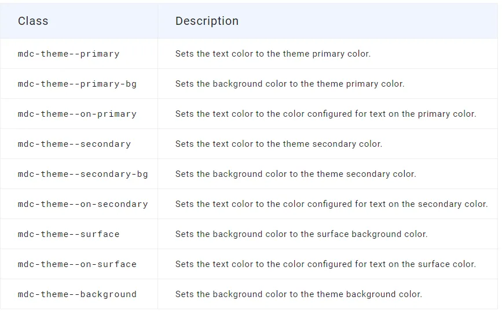The image size is (502, 311).
Task: Click the Description column header
Action: [207, 21]
